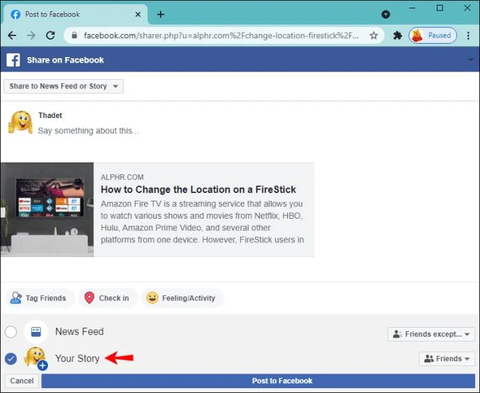Screen dimensions: 480x393
Task: Click Post to Facebook button
Action: click(258, 381)
